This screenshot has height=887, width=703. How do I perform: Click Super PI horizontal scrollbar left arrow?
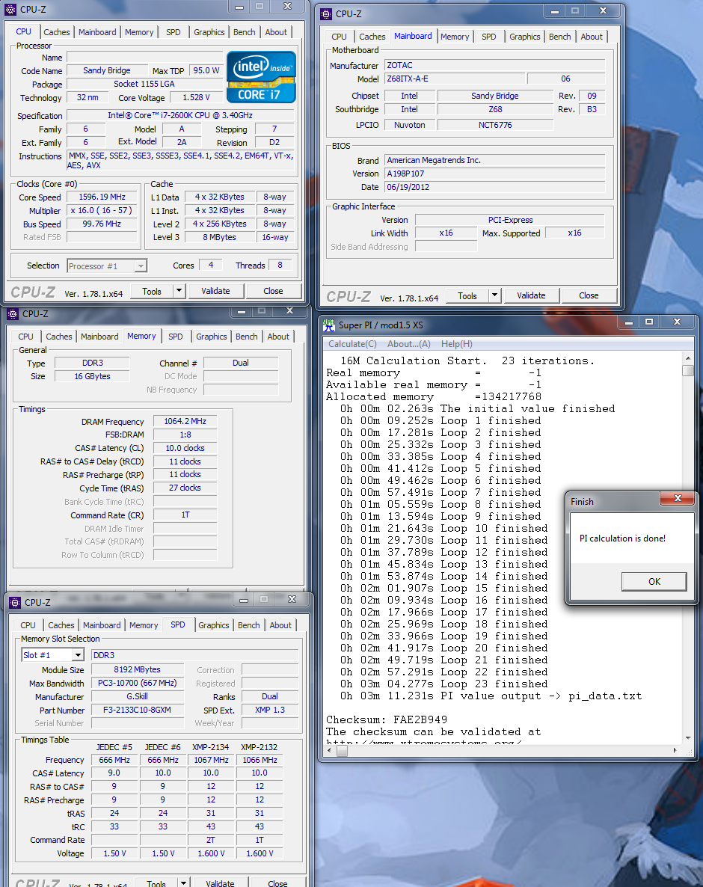pos(330,750)
